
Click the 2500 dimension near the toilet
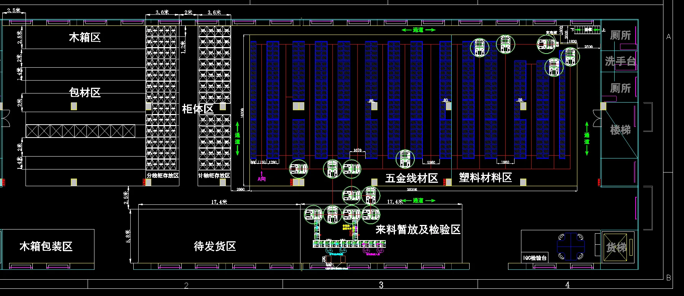tap(588, 47)
